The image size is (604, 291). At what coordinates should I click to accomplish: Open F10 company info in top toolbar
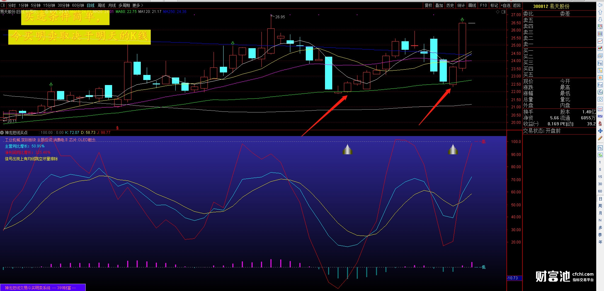click(483, 5)
